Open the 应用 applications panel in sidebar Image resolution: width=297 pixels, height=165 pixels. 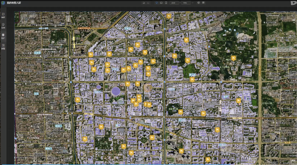click(3, 25)
